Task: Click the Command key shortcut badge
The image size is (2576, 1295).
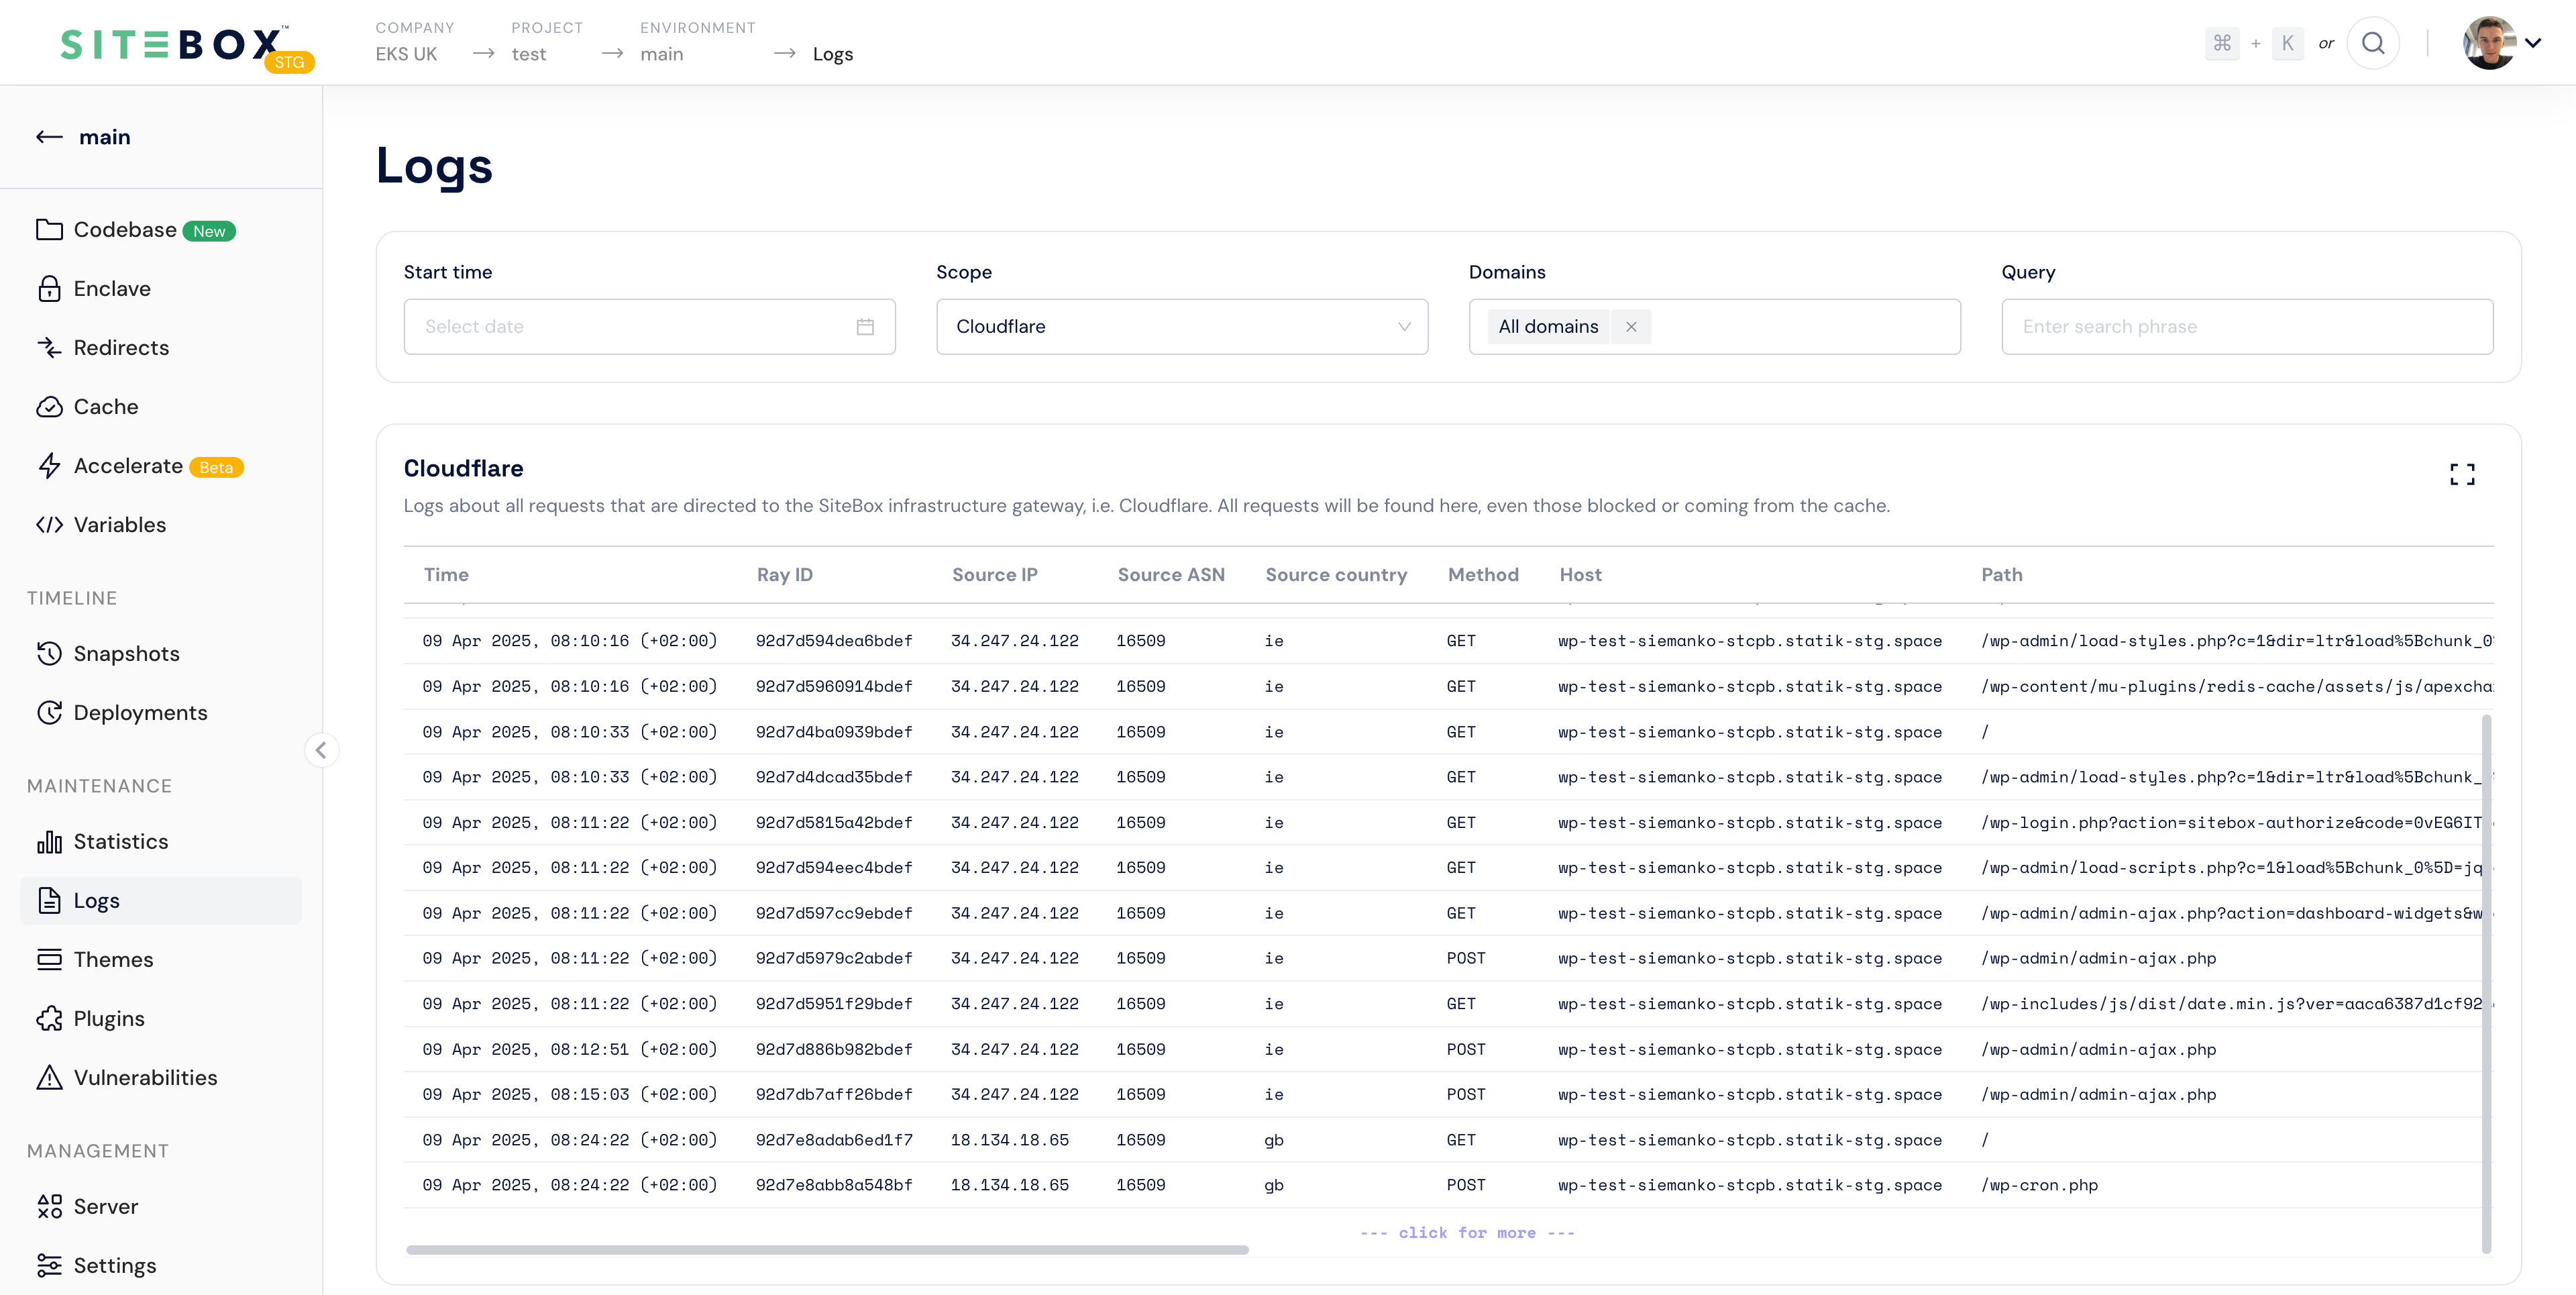Action: coord(2222,43)
